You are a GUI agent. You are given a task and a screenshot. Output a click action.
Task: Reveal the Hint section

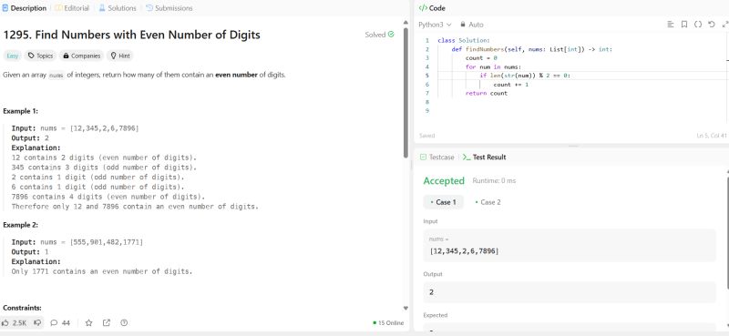point(120,56)
